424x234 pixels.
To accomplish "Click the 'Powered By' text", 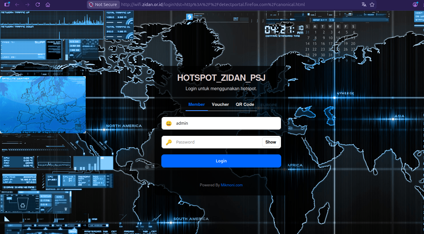I will (x=210, y=185).
